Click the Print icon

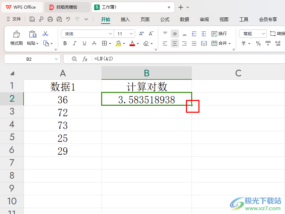[50, 19]
